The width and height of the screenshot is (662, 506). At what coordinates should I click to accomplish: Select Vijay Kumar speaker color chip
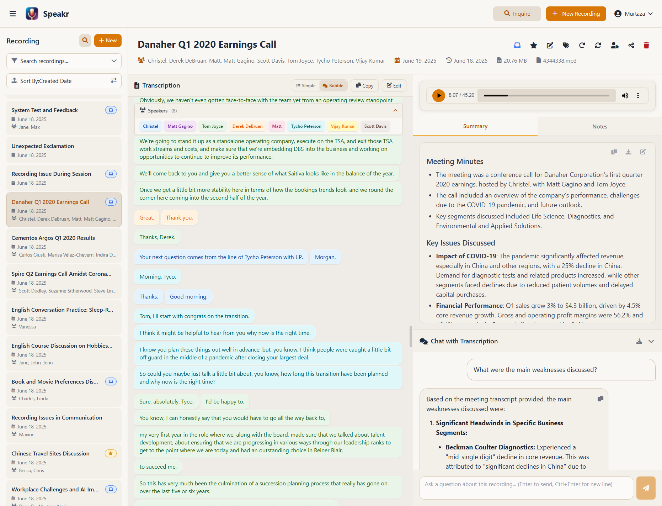[343, 126]
